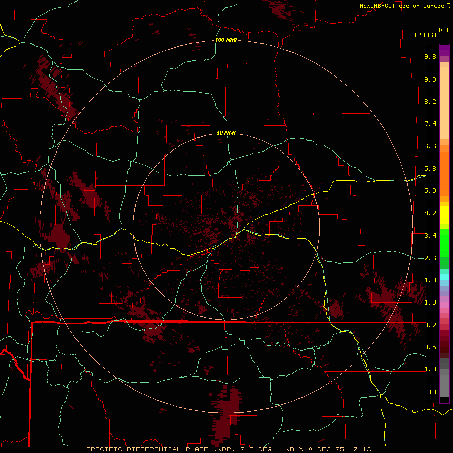
Task: Select the 3.4 scale value
Action: (430, 236)
